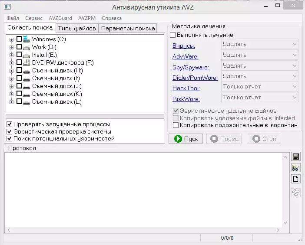Minimize the AVZ window
Image resolution: width=305 pixels, height=245 pixels.
pyautogui.click(x=266, y=7)
